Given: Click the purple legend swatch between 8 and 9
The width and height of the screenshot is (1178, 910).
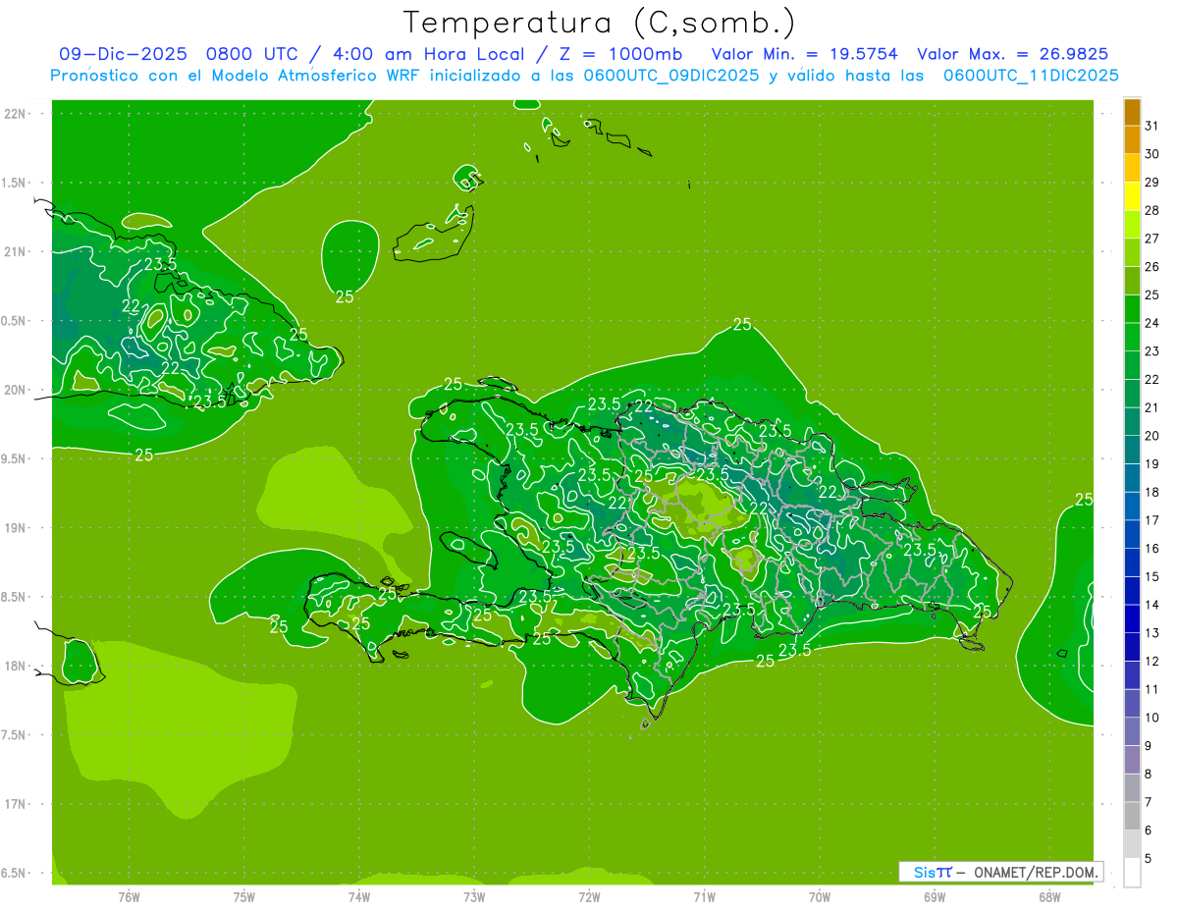Looking at the screenshot, I should pyautogui.click(x=1132, y=760).
